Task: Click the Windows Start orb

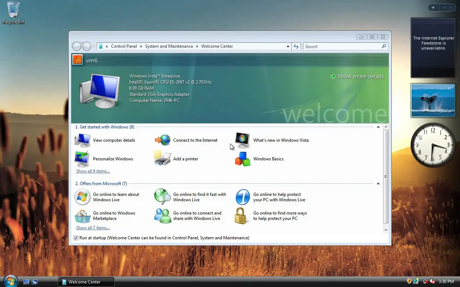Action: pyautogui.click(x=10, y=281)
